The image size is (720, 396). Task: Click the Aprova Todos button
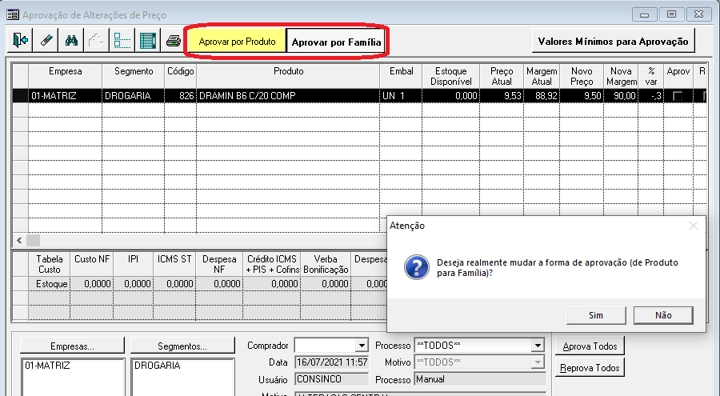pos(590,346)
